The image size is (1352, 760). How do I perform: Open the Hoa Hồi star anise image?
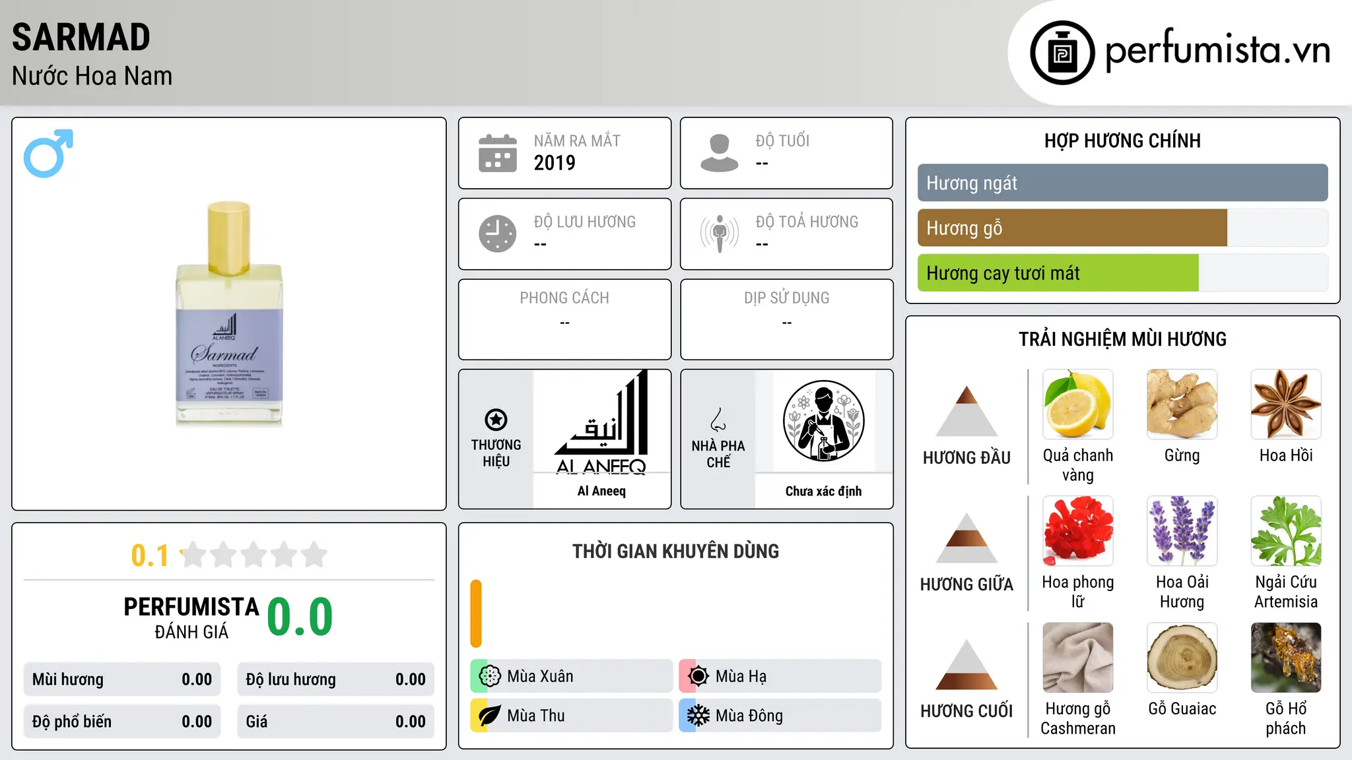pyautogui.click(x=1286, y=404)
